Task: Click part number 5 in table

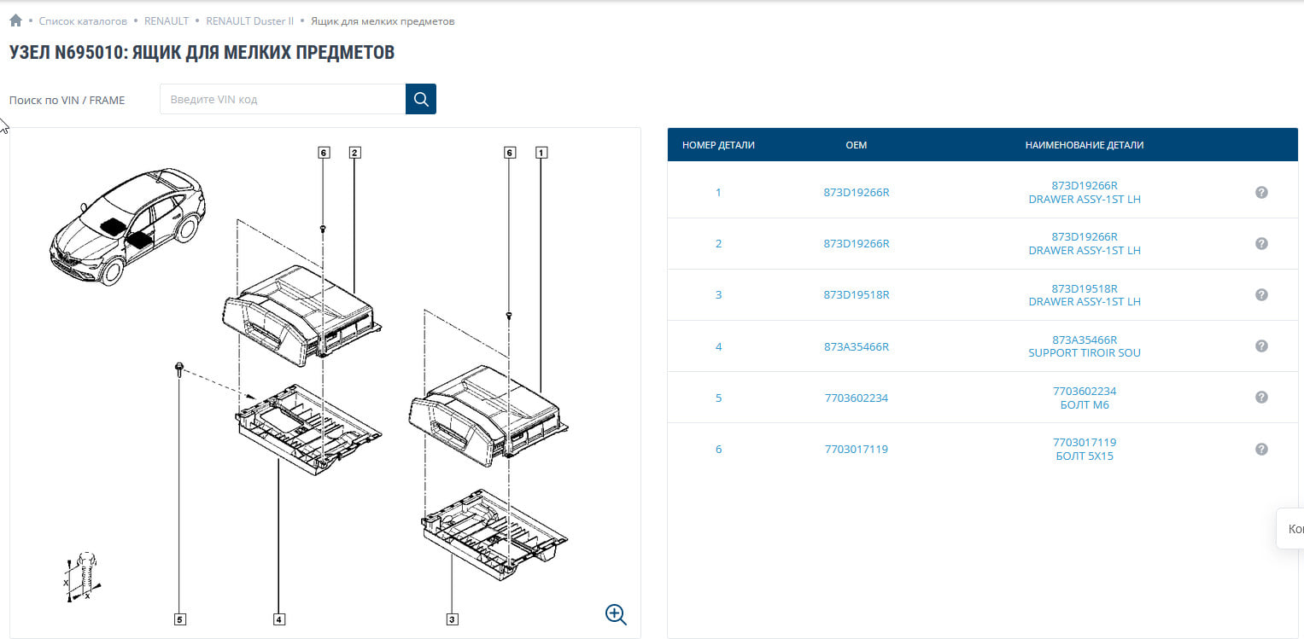Action: [718, 398]
